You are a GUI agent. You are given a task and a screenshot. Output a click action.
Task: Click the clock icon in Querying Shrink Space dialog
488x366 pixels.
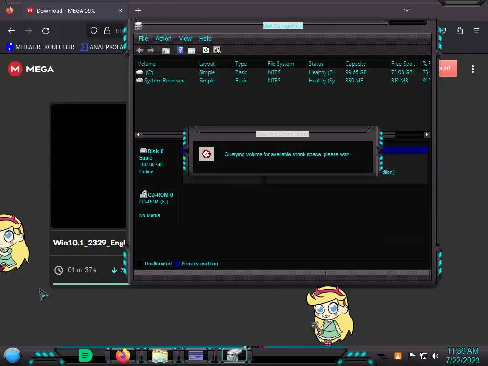point(206,154)
